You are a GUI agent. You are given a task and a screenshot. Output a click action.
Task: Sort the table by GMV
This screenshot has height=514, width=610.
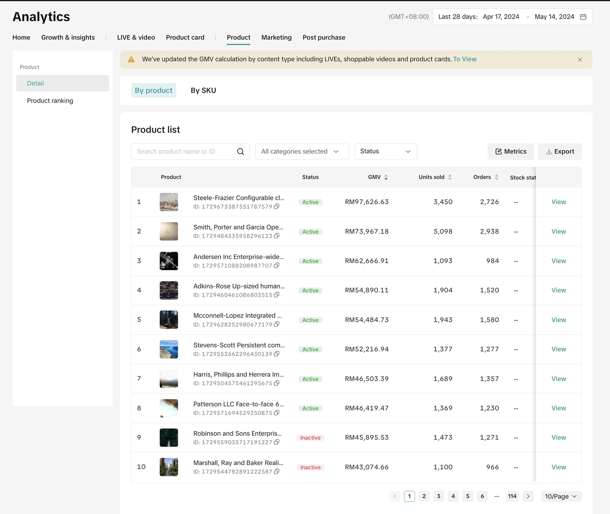386,177
